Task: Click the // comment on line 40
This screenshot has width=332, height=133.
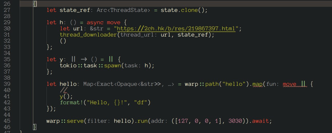Action: point(64,90)
